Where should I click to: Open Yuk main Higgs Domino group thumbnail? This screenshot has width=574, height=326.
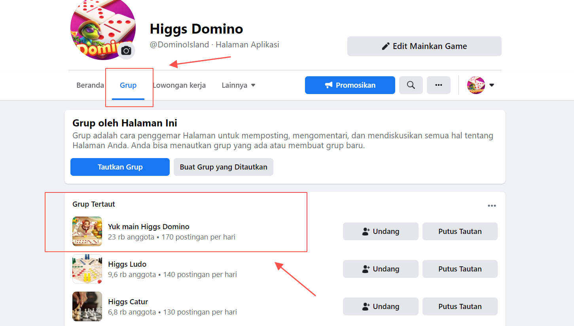87,231
